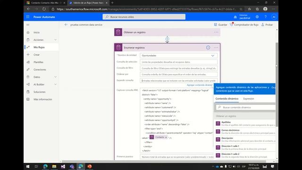Select Dirección 1: calle 2 content
302x170 pixels.
point(244,155)
